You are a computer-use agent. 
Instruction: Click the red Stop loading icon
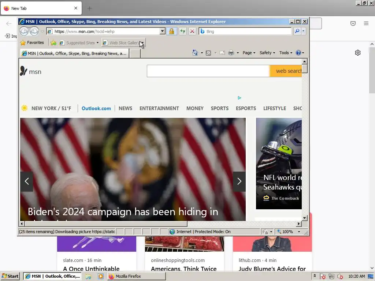tap(192, 31)
